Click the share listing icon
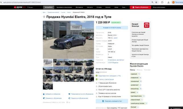The image size is (183, 109). 69,98
